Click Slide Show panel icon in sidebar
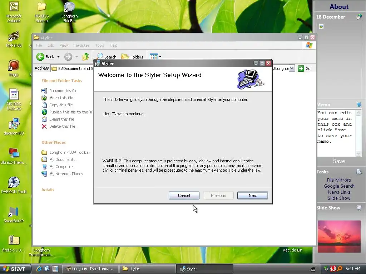The width and height of the screenshot is (366, 274). [x=359, y=208]
